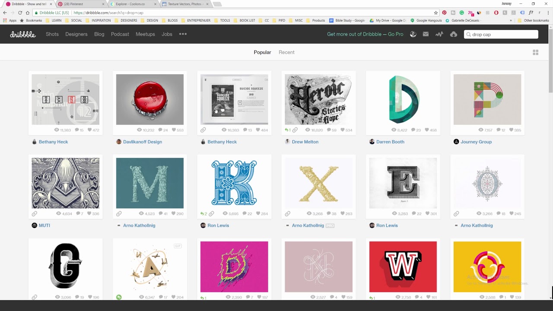Open the Jobs page
The width and height of the screenshot is (553, 311).
pos(167,34)
